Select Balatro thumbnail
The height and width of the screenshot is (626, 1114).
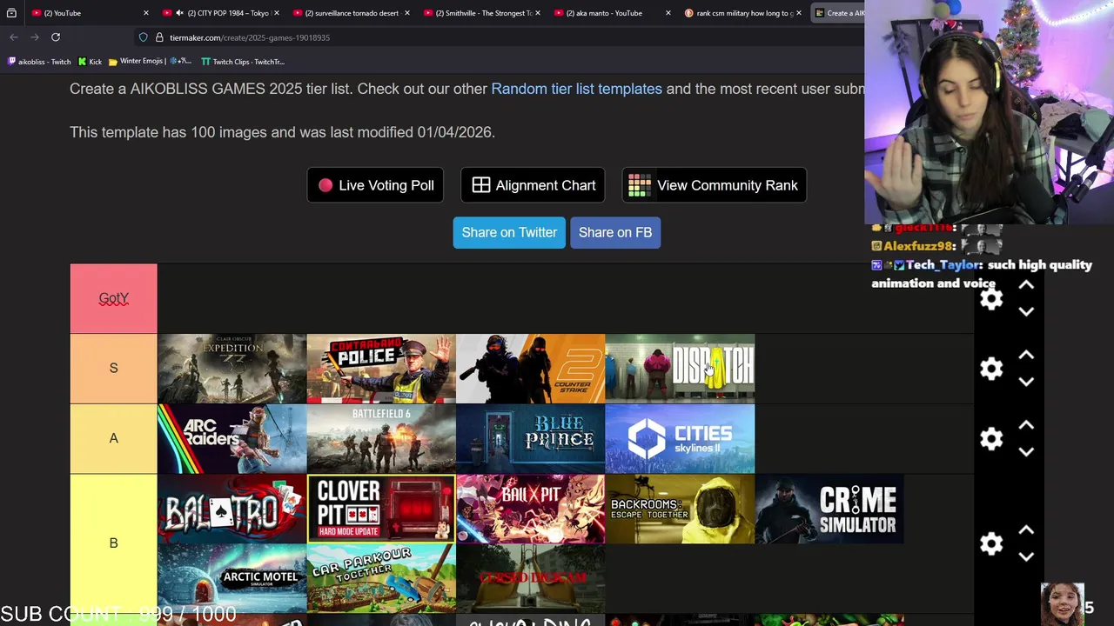(x=232, y=509)
